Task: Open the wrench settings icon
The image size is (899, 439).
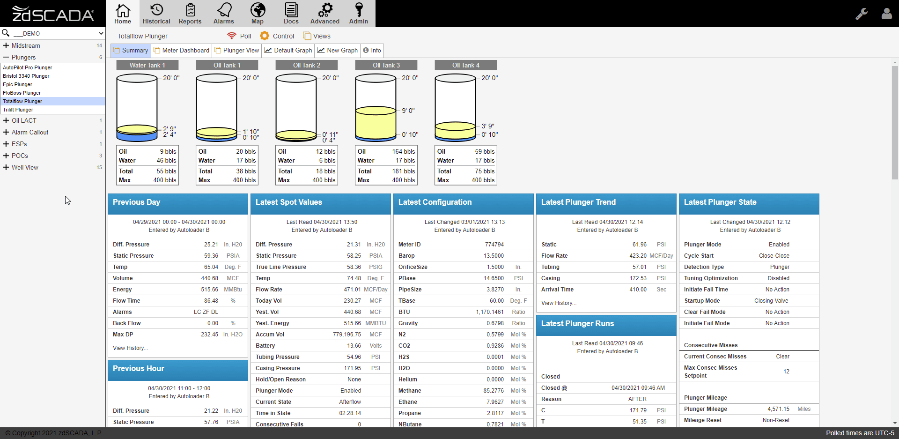Action: point(862,14)
